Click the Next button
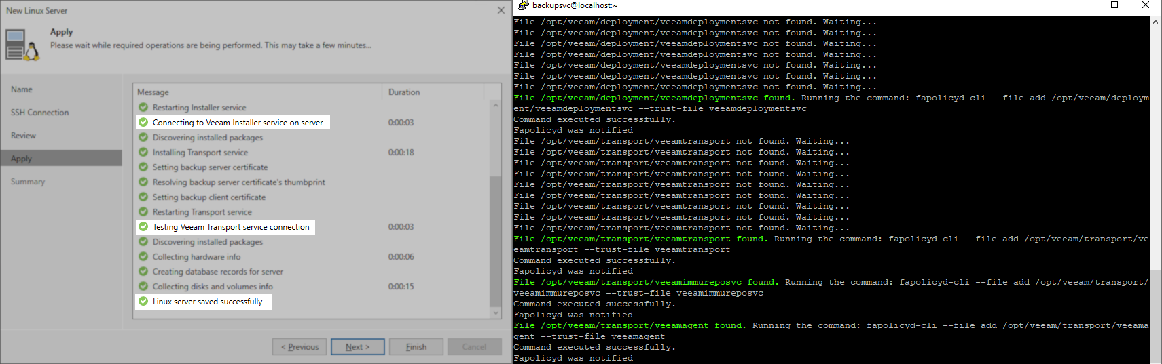Screen dimensions: 1162x364 [358, 346]
